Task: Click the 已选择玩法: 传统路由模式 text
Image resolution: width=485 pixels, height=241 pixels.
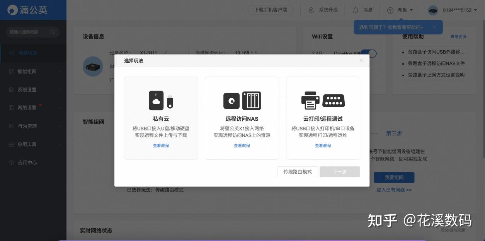Action: [155, 190]
